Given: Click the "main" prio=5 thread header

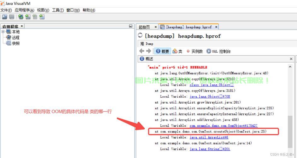Looking at the screenshot, I should click(177, 67).
